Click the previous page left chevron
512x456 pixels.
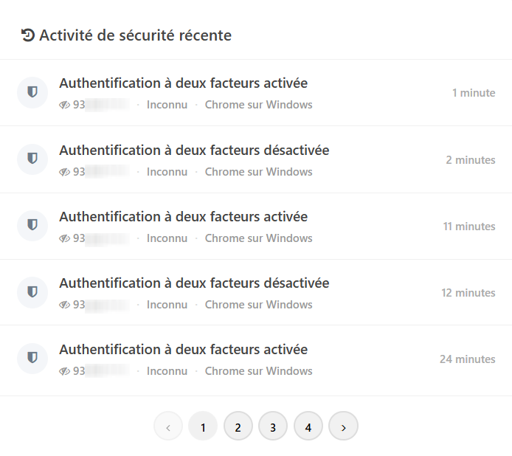pyautogui.click(x=168, y=426)
